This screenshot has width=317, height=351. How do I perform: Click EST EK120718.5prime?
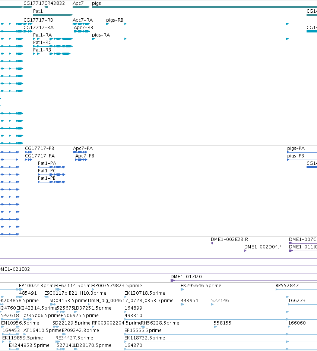click(145, 293)
